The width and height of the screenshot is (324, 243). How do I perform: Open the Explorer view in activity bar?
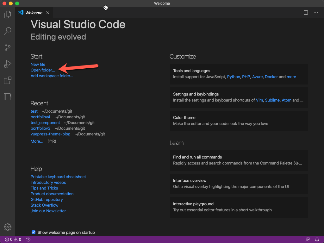click(x=8, y=15)
